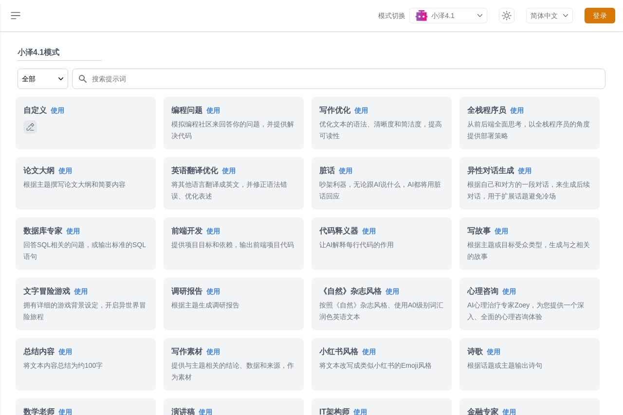The width and height of the screenshot is (623, 415).
Task: Click the 前端开发 card title
Action: [187, 231]
